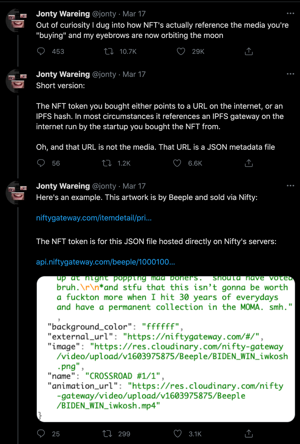The image size is (300, 444).
Task: Open more options on 'Short version' tweet
Action: 290,74
